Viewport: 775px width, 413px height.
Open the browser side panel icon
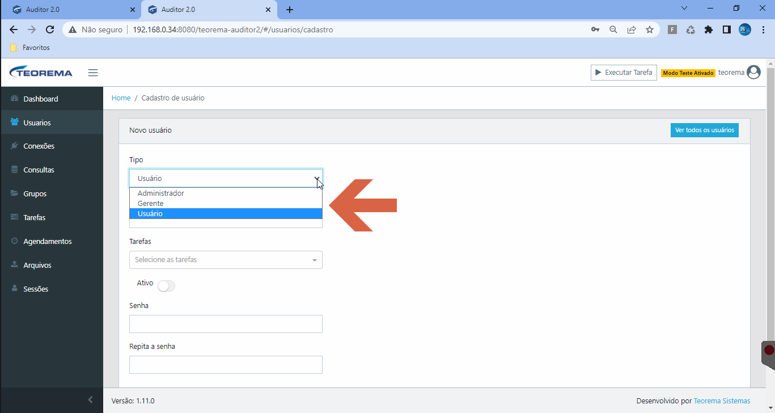(727, 29)
